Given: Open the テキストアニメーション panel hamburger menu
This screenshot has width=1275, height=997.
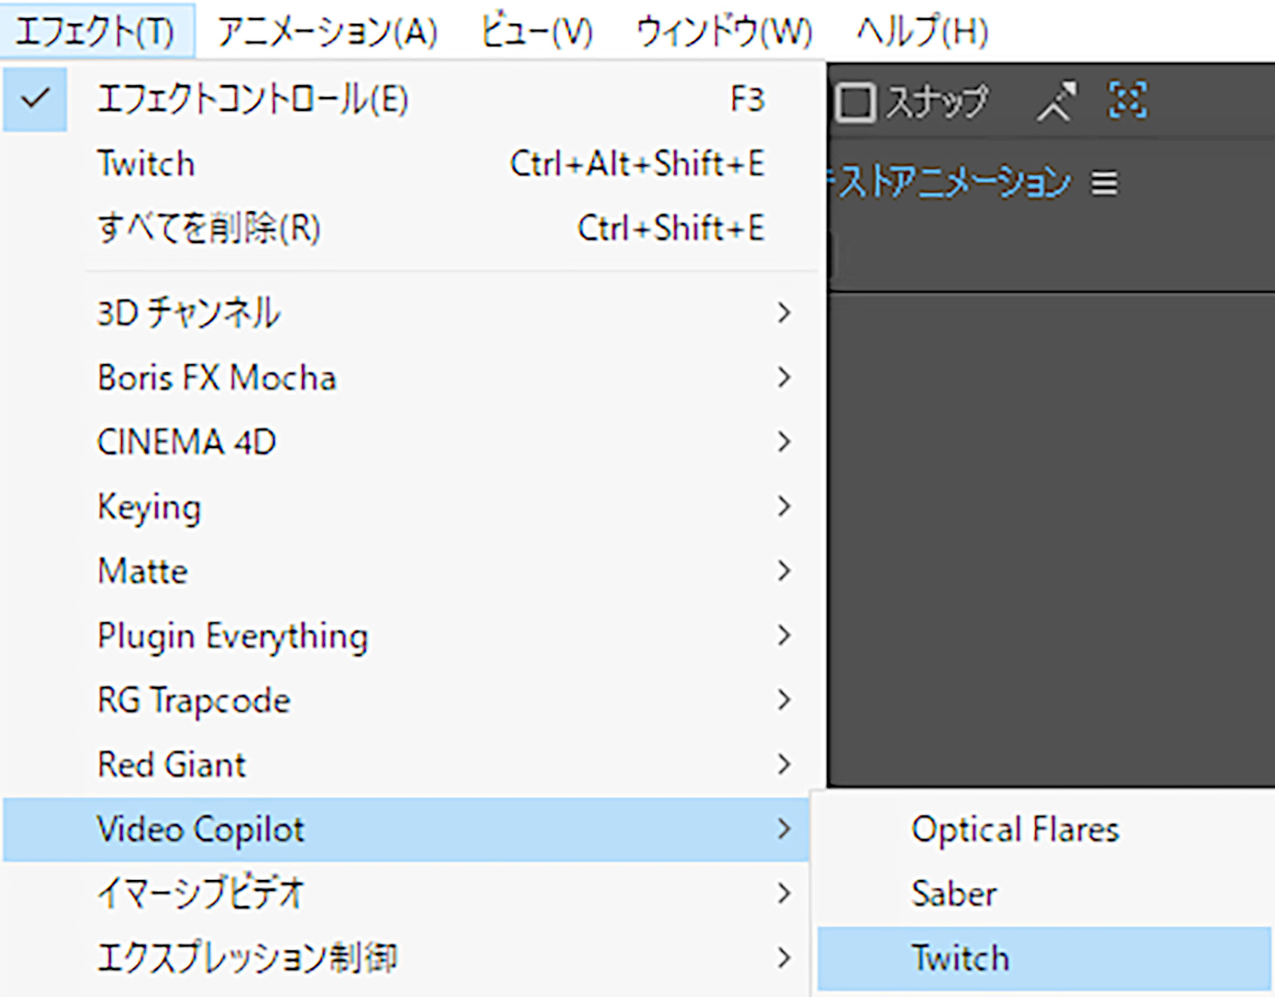Looking at the screenshot, I should pyautogui.click(x=1104, y=183).
